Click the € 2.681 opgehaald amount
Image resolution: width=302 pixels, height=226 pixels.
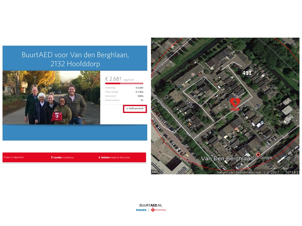(x=120, y=79)
